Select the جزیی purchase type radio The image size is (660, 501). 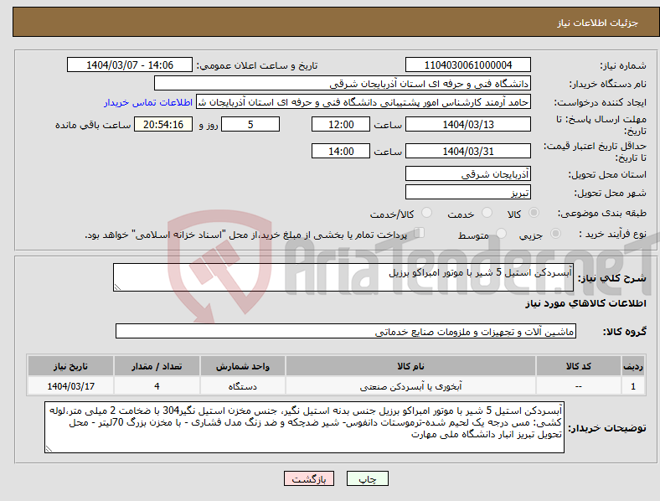point(555,234)
